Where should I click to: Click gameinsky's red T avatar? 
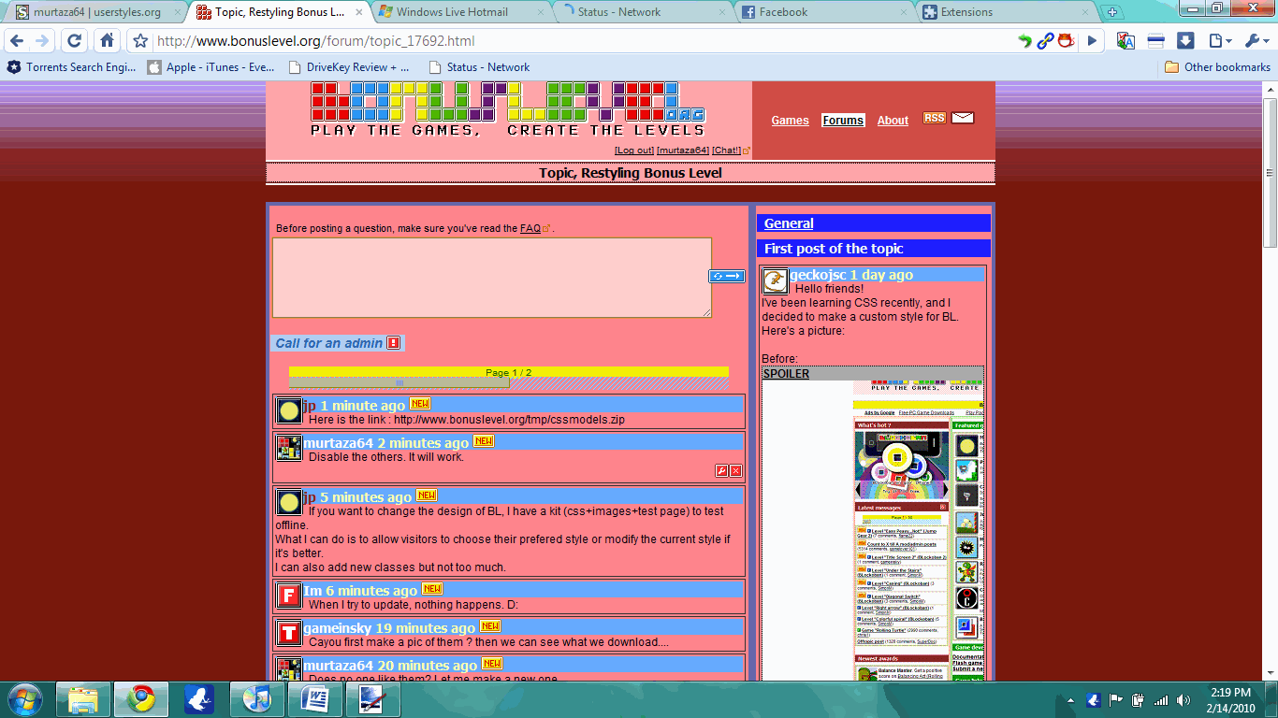coord(289,632)
